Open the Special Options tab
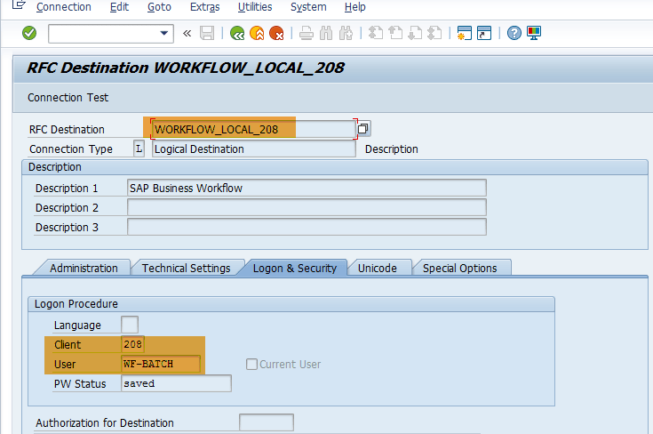 (460, 268)
